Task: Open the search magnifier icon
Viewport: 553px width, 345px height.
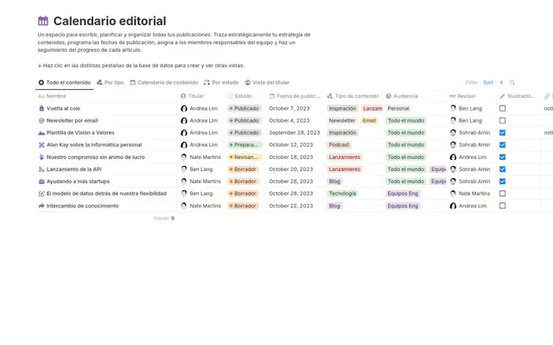Action: (512, 82)
